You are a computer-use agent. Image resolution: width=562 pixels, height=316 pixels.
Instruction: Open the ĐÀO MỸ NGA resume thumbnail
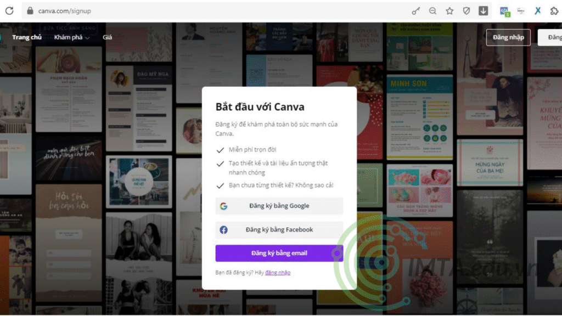pos(139,109)
